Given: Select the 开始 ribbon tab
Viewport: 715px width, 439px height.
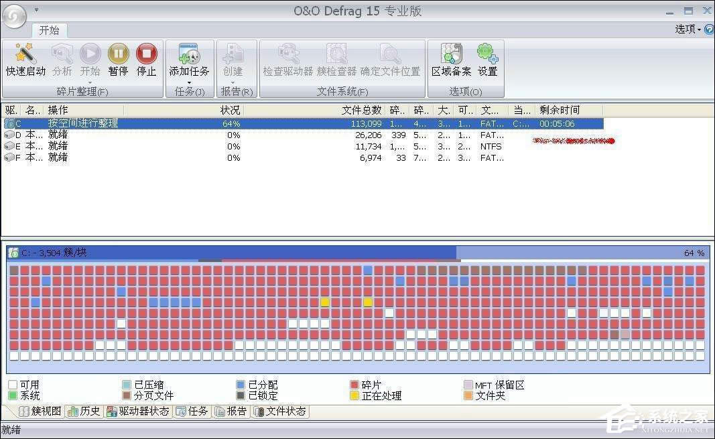Looking at the screenshot, I should pyautogui.click(x=49, y=30).
